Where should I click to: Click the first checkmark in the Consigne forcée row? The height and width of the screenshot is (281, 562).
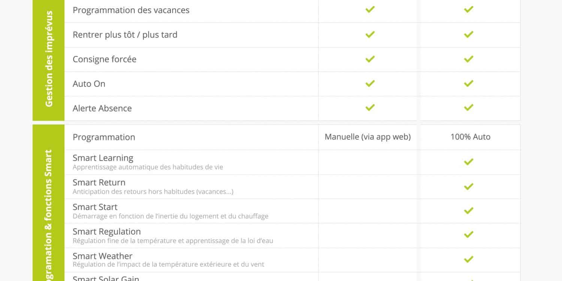coord(370,59)
